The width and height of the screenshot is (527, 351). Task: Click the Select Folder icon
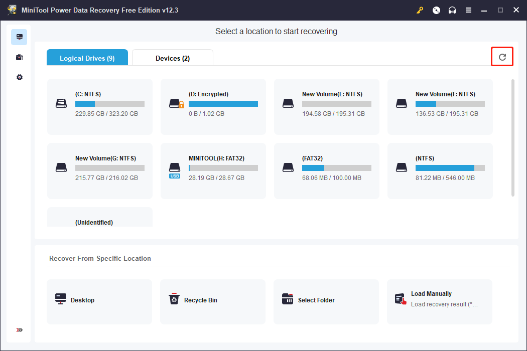point(288,299)
